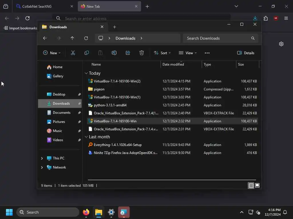Add a new File Explorer tab
Viewport: 293px width, 219px height.
pyautogui.click(x=114, y=27)
